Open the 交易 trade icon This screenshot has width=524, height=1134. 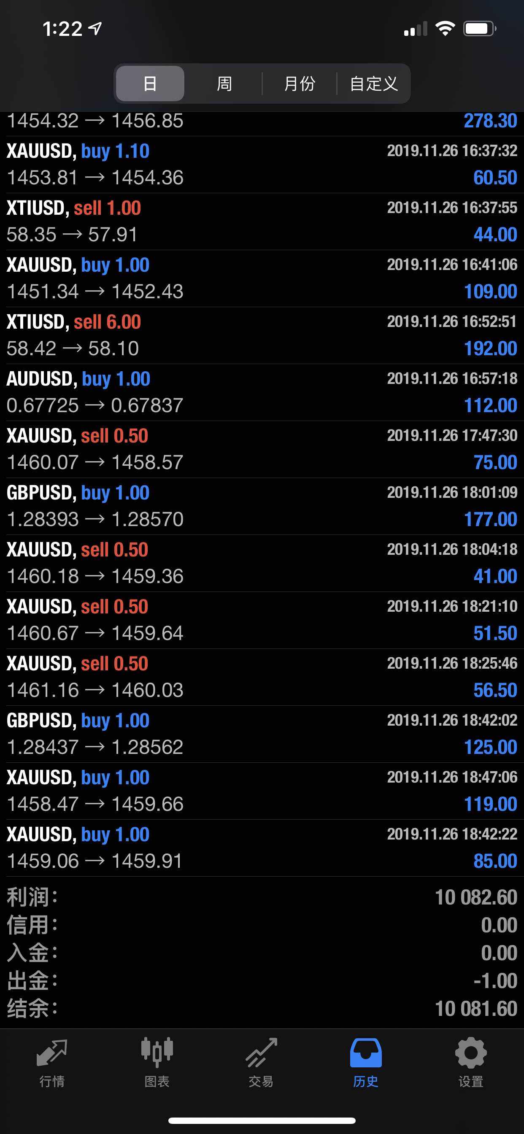point(261,1053)
